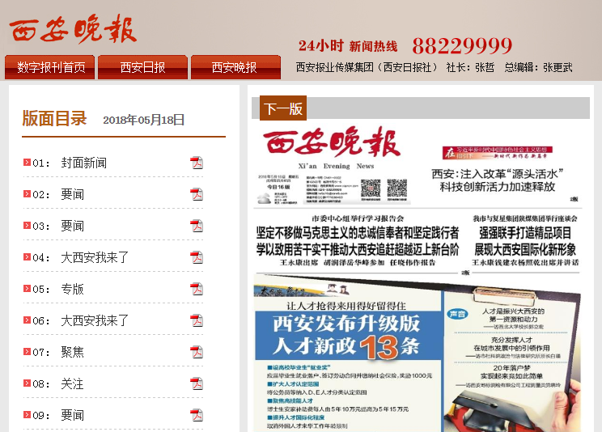The width and height of the screenshot is (602, 432).
Task: Open PDF icon for 08 关注
Action: click(197, 383)
